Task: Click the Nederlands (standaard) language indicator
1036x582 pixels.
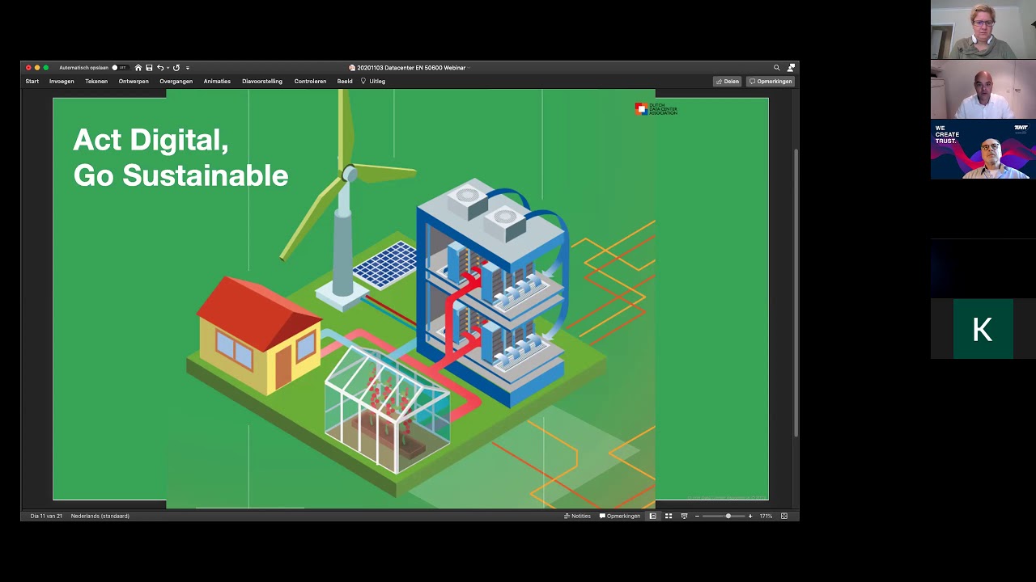Action: (100, 516)
